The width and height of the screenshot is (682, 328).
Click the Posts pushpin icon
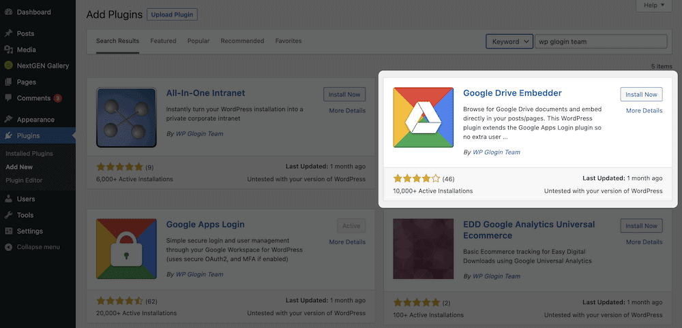point(8,33)
